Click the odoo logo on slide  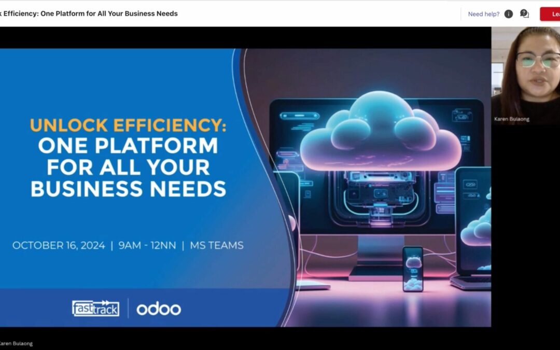point(159,309)
